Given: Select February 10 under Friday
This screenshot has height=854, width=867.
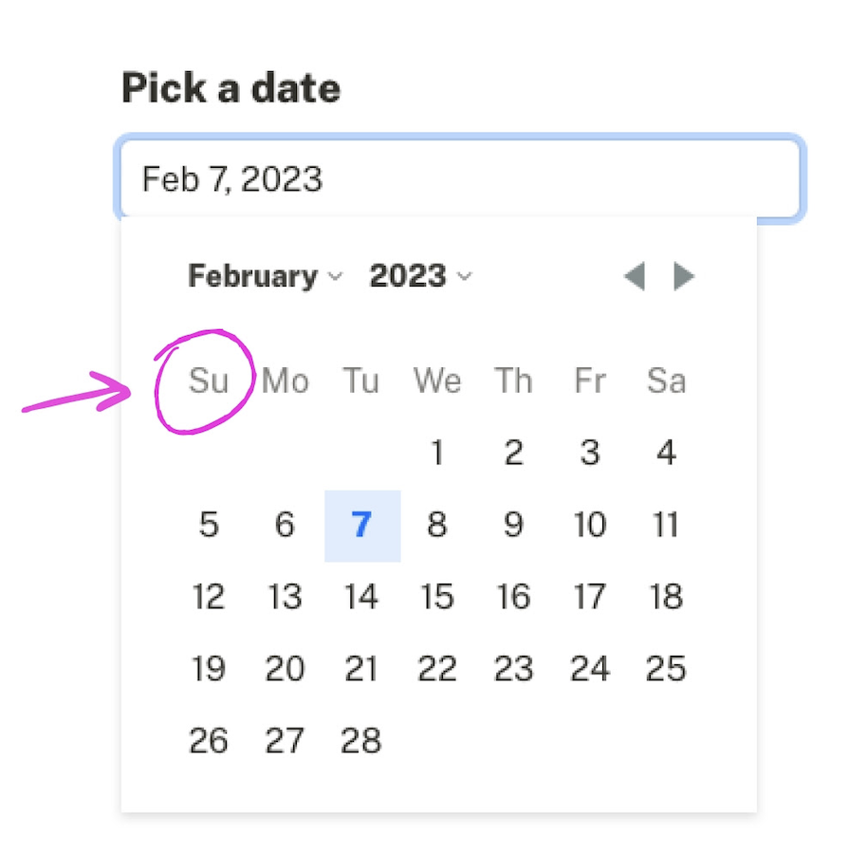Looking at the screenshot, I should pyautogui.click(x=590, y=526).
